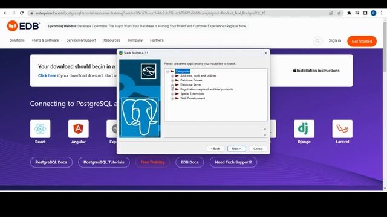387x217 pixels.
Task: Close the Stack Builder dialog
Action: coord(266,53)
